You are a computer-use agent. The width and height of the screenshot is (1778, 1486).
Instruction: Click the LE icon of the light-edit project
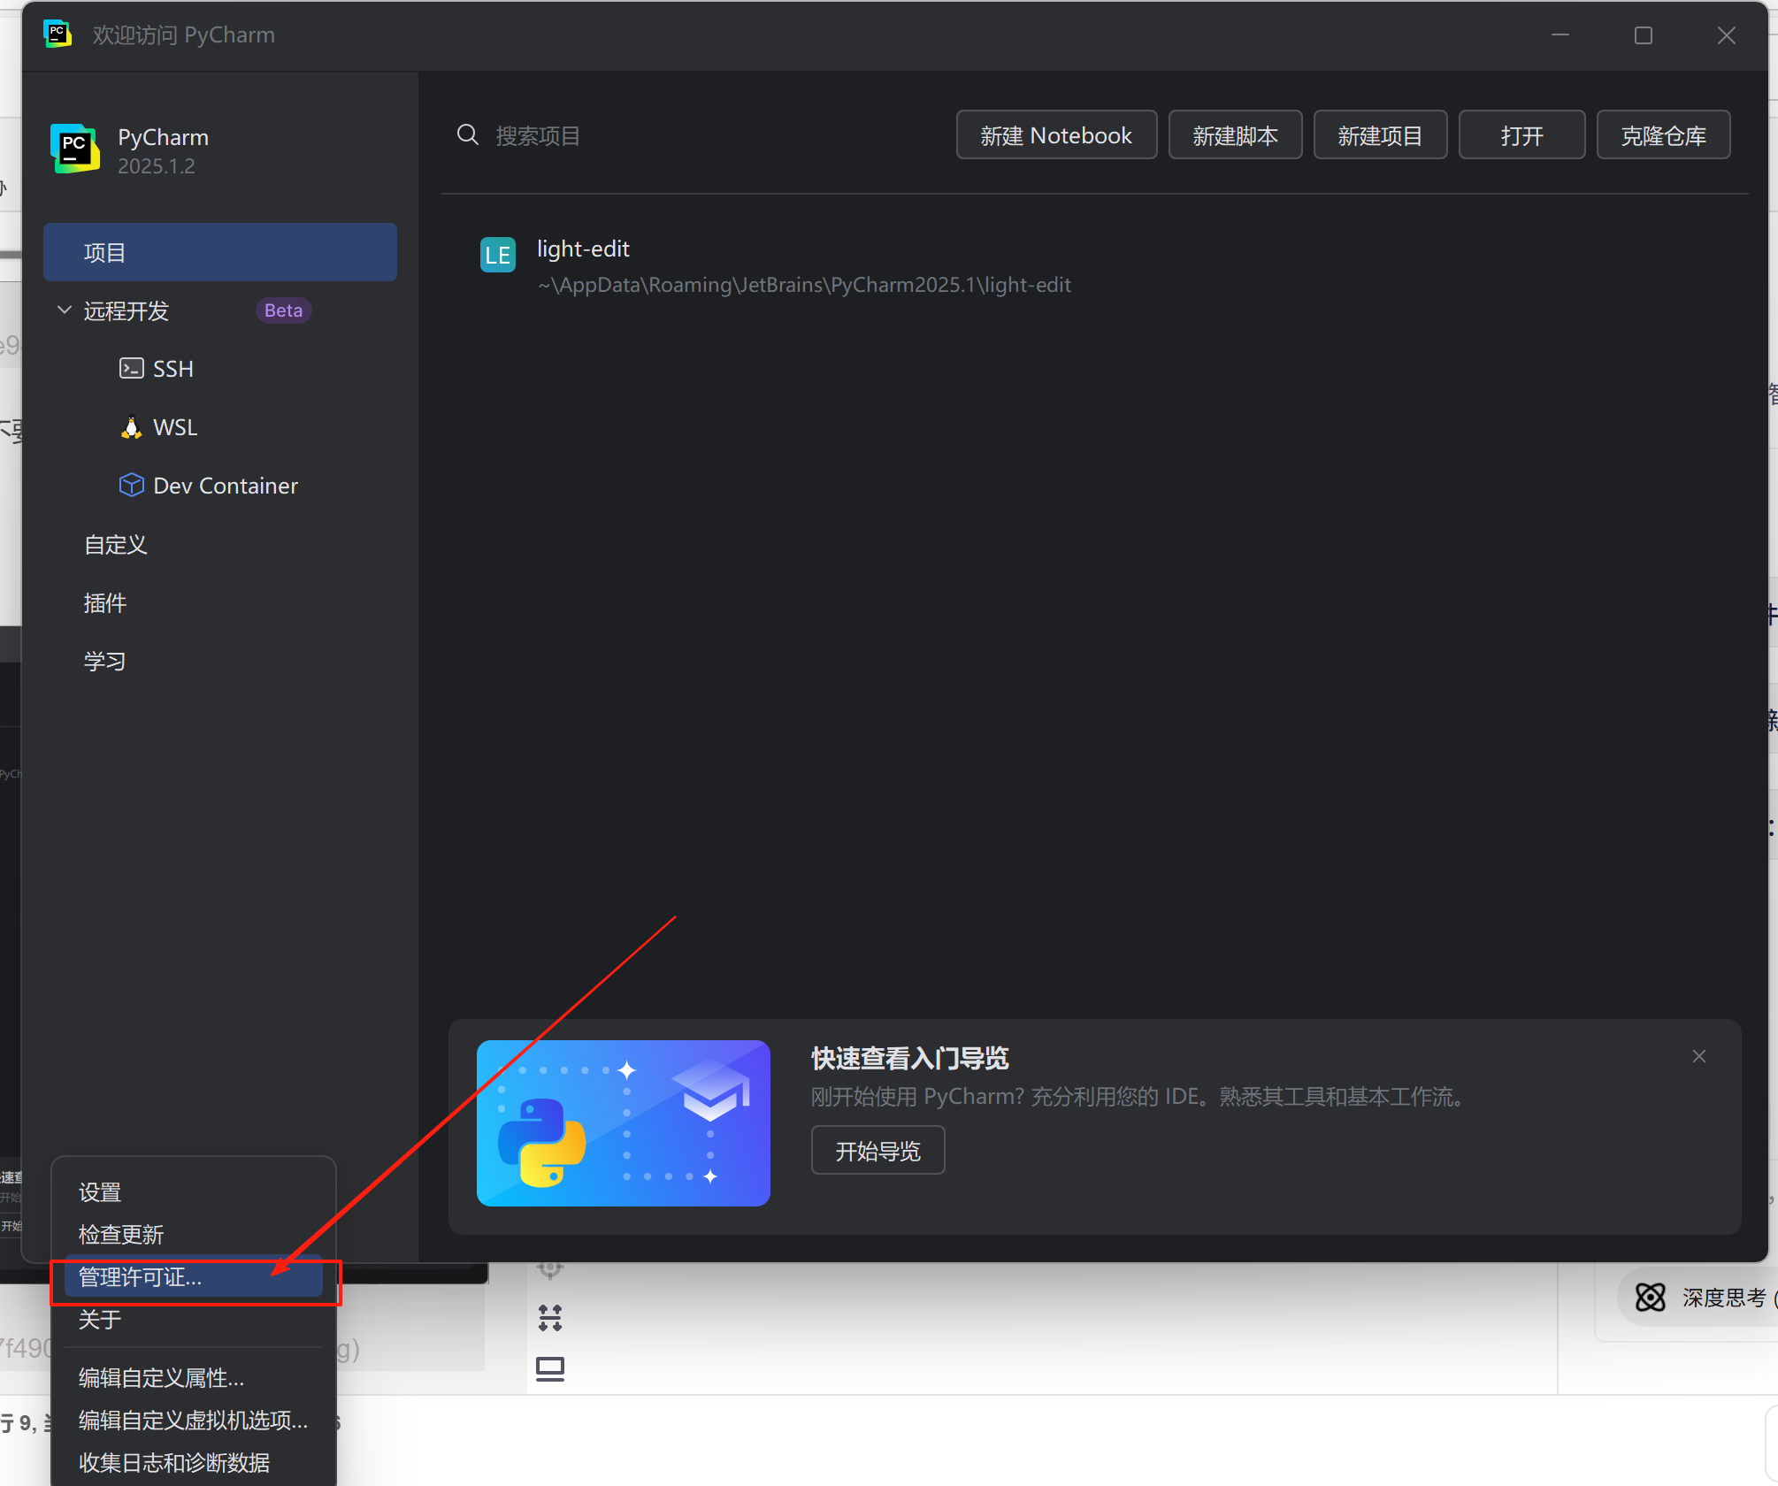point(497,255)
